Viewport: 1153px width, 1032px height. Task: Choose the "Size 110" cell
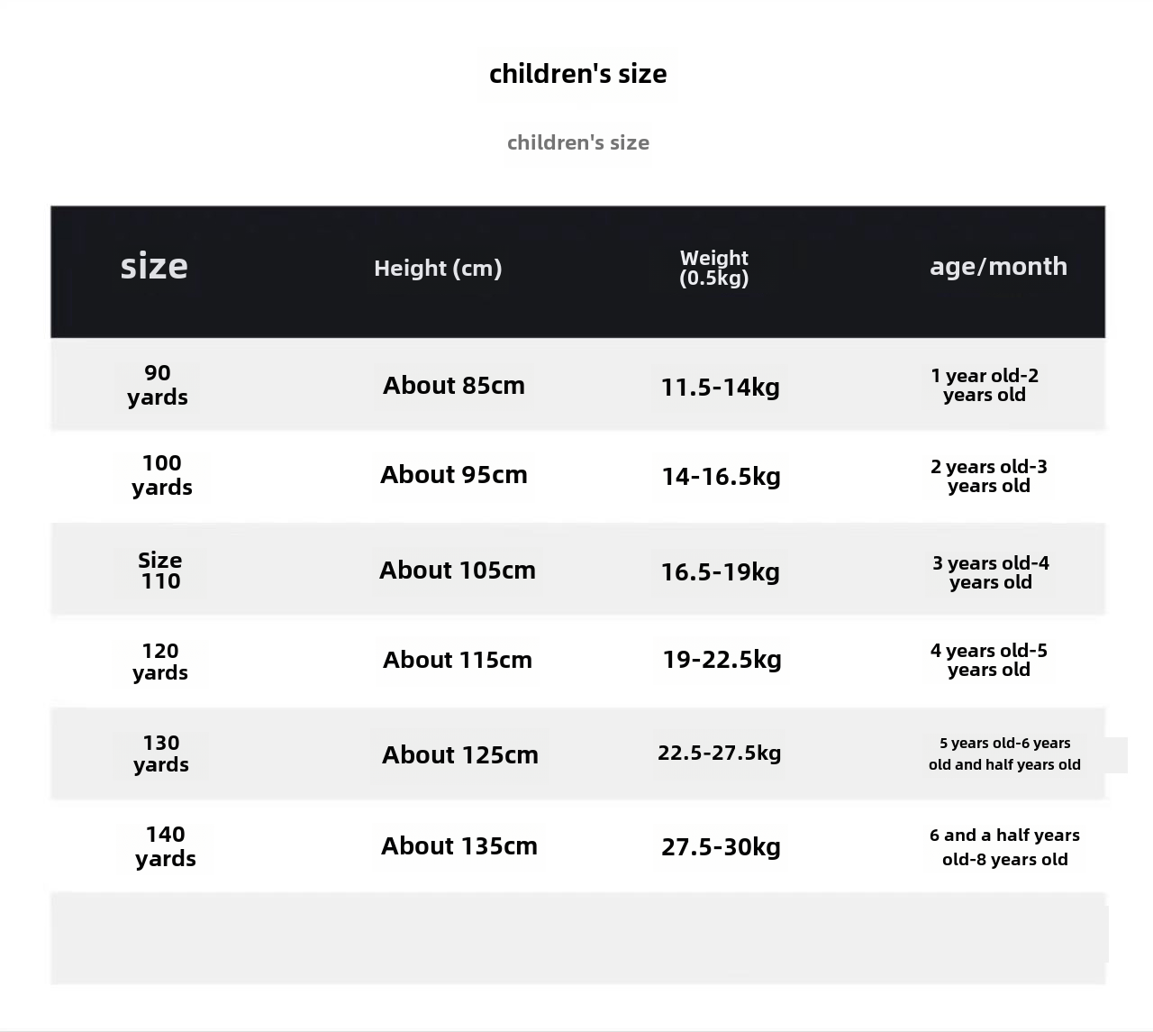coord(160,571)
